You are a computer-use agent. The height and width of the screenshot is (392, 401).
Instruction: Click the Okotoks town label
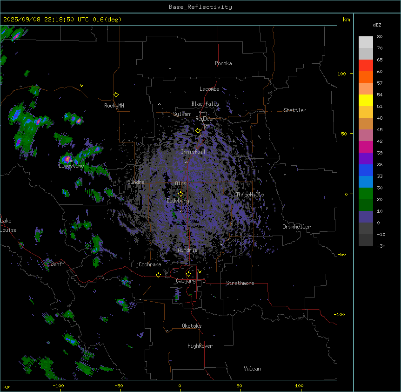[x=192, y=326]
